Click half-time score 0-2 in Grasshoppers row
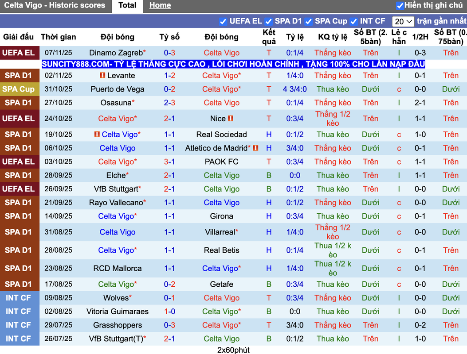The height and width of the screenshot is (354, 467). [x=420, y=325]
